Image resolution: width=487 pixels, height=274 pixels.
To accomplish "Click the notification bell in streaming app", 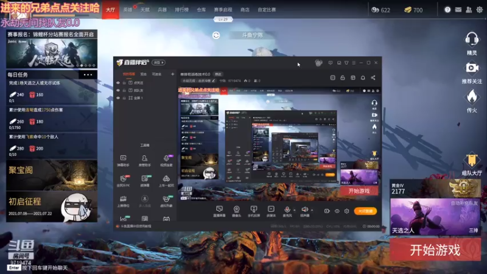I will pyautogui.click(x=363, y=78).
